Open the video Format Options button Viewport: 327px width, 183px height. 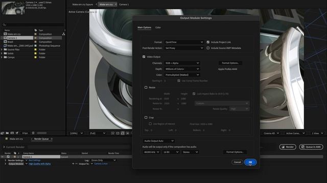pyautogui.click(x=230, y=63)
